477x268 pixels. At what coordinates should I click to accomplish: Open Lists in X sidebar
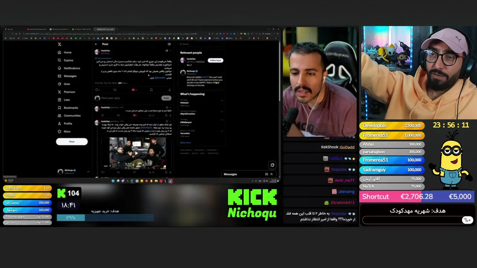(x=64, y=100)
